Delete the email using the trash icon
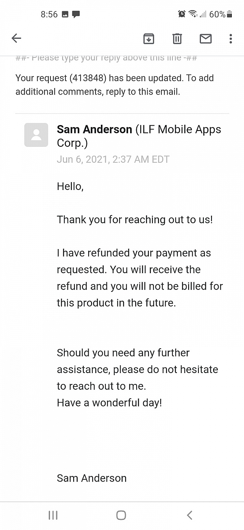 point(177,39)
